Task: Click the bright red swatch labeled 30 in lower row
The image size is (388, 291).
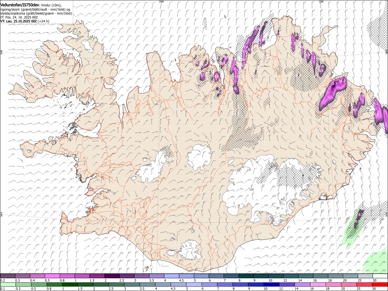Action: (x=380, y=284)
